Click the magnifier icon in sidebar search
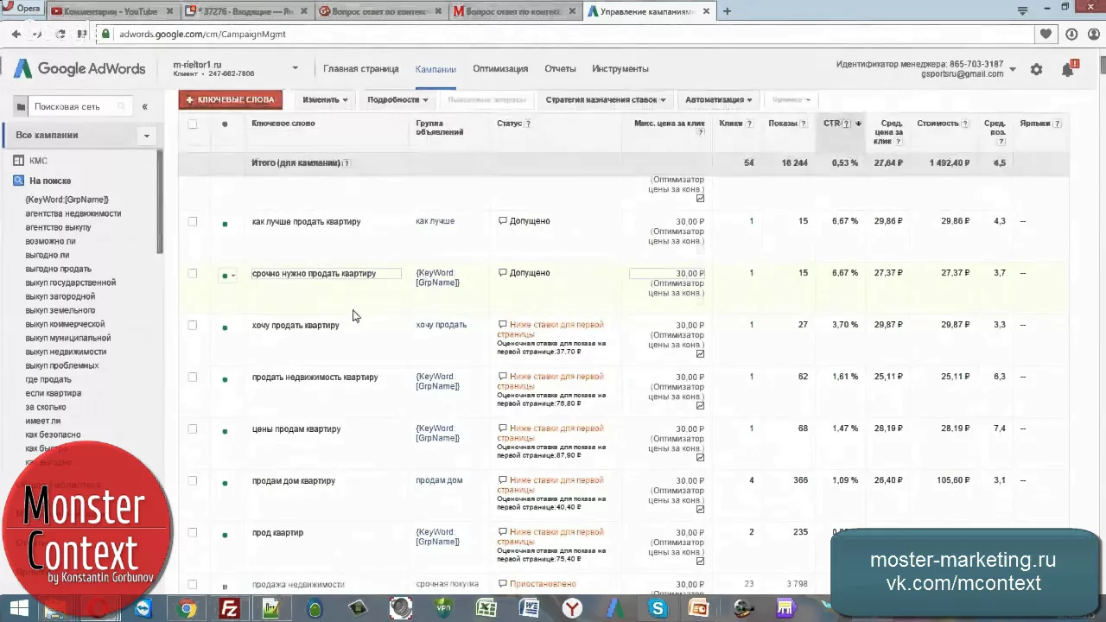 (x=122, y=107)
